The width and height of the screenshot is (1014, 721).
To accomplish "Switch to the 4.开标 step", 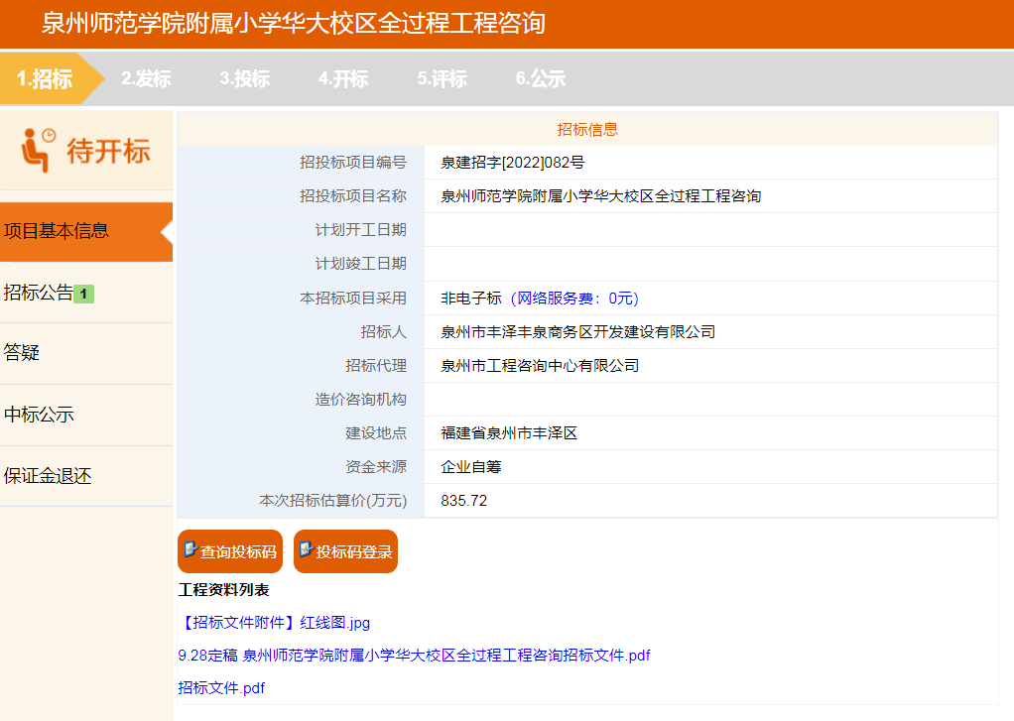I will point(343,79).
